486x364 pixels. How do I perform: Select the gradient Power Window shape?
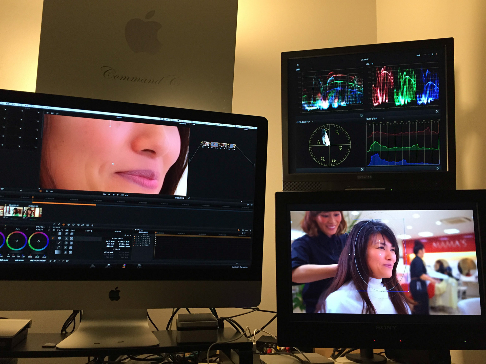click(x=58, y=252)
